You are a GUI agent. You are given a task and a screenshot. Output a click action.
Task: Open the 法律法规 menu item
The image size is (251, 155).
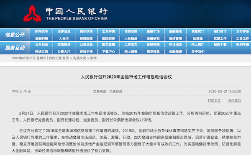click(64, 31)
